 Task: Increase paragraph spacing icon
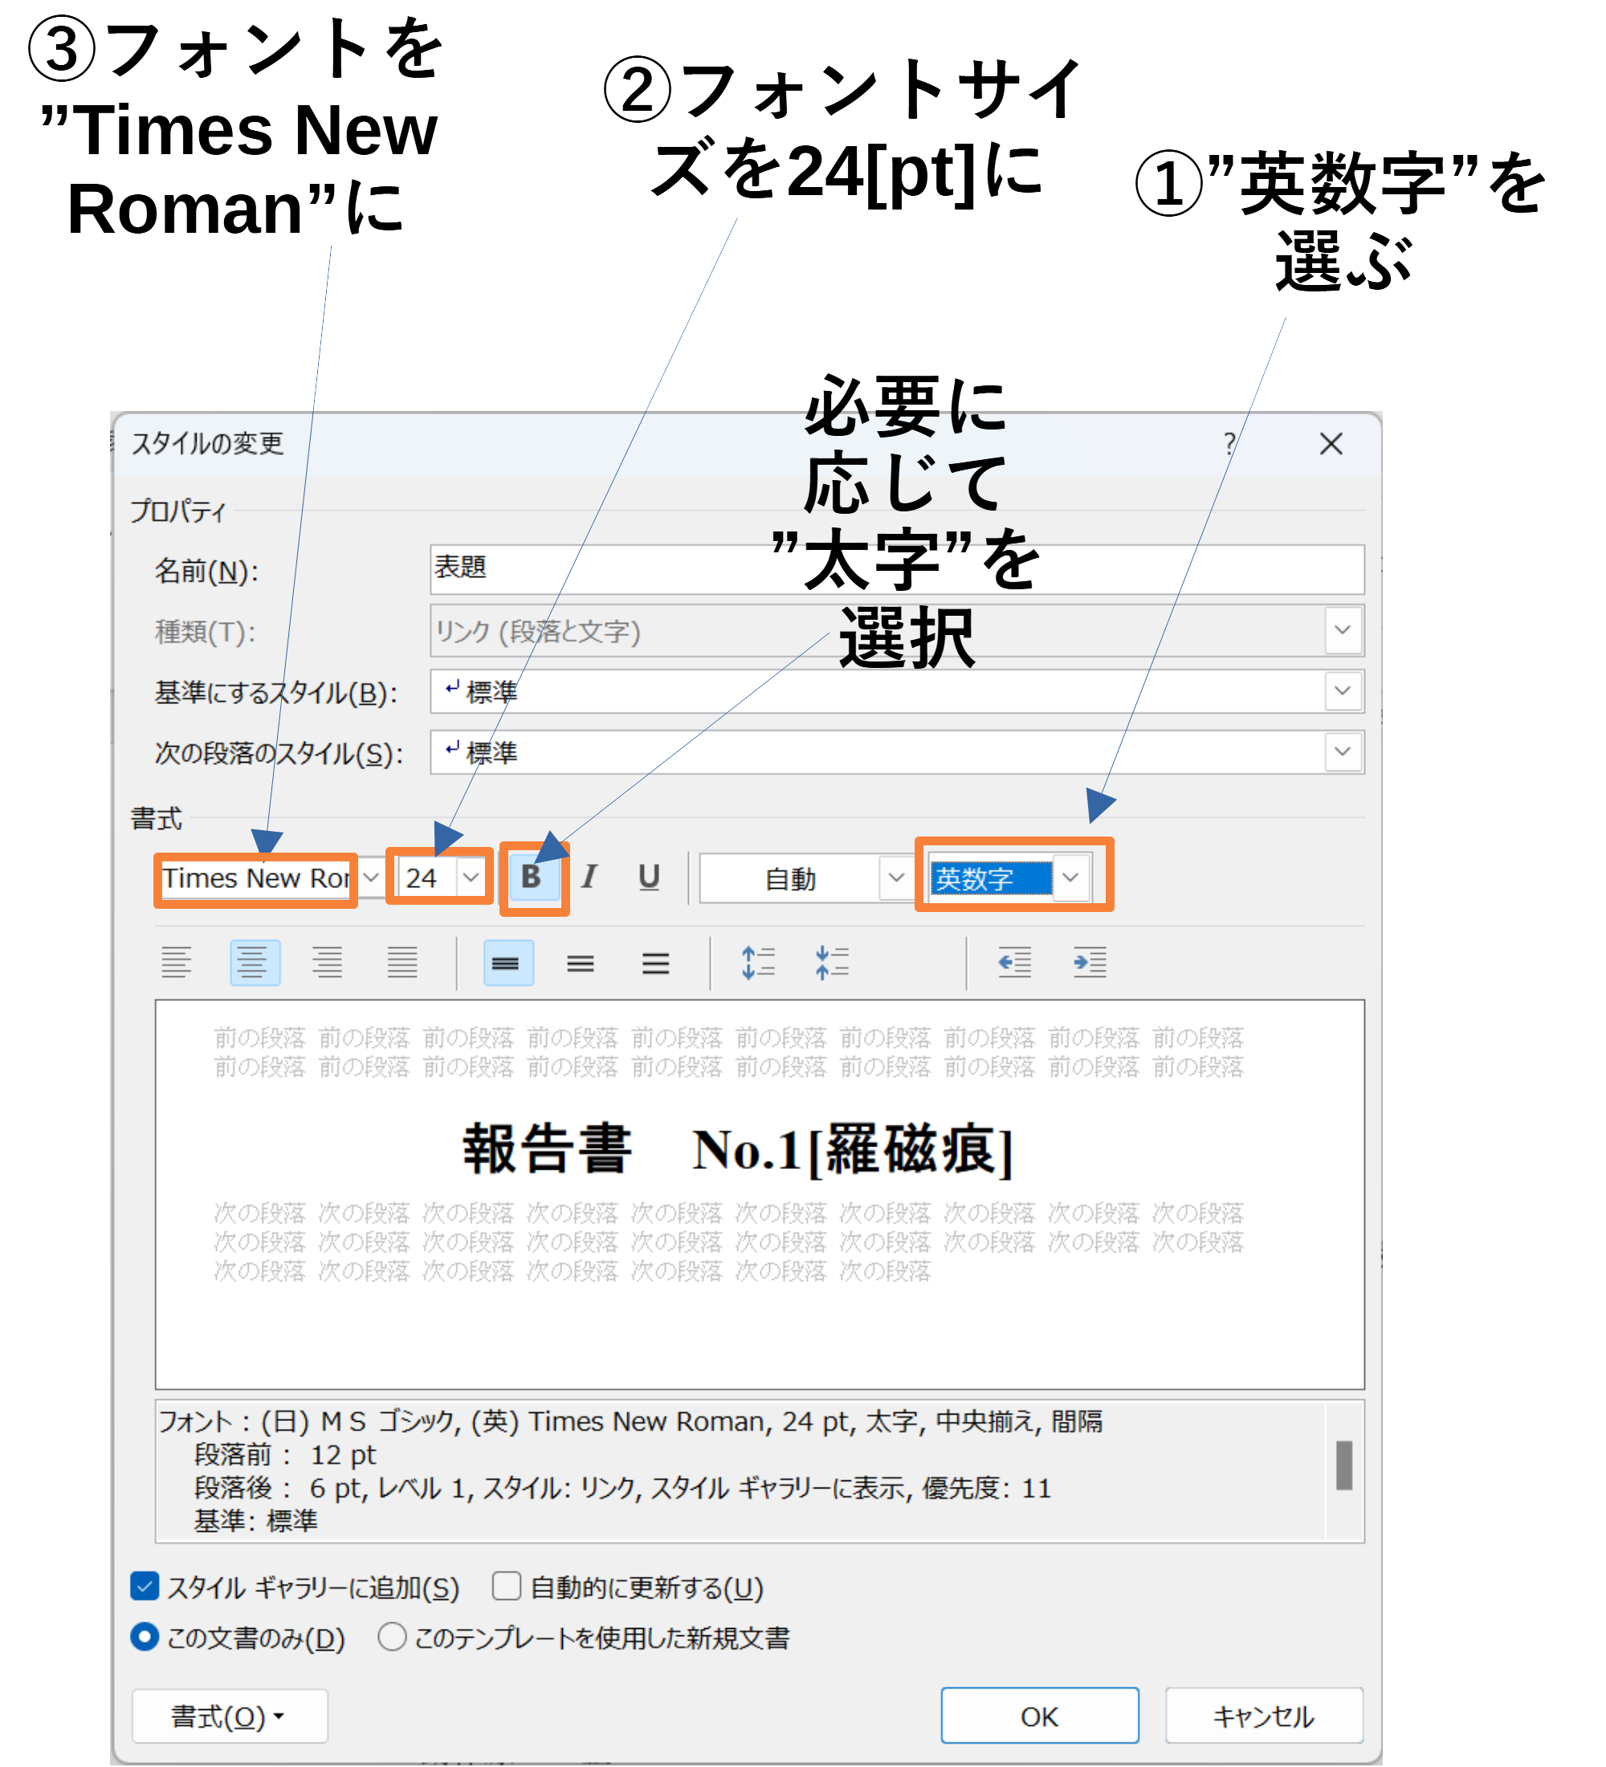click(757, 963)
